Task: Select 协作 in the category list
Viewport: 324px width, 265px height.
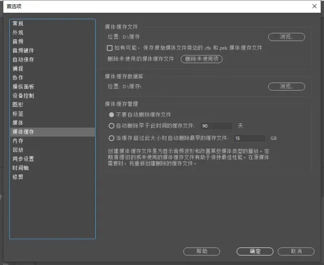Action: [x=53, y=78]
